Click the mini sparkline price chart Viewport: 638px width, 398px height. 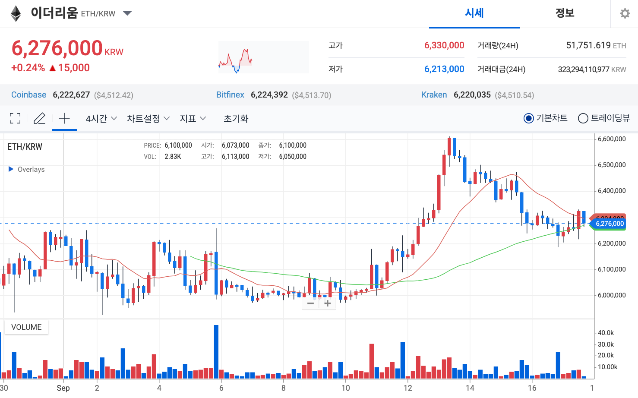click(x=263, y=57)
